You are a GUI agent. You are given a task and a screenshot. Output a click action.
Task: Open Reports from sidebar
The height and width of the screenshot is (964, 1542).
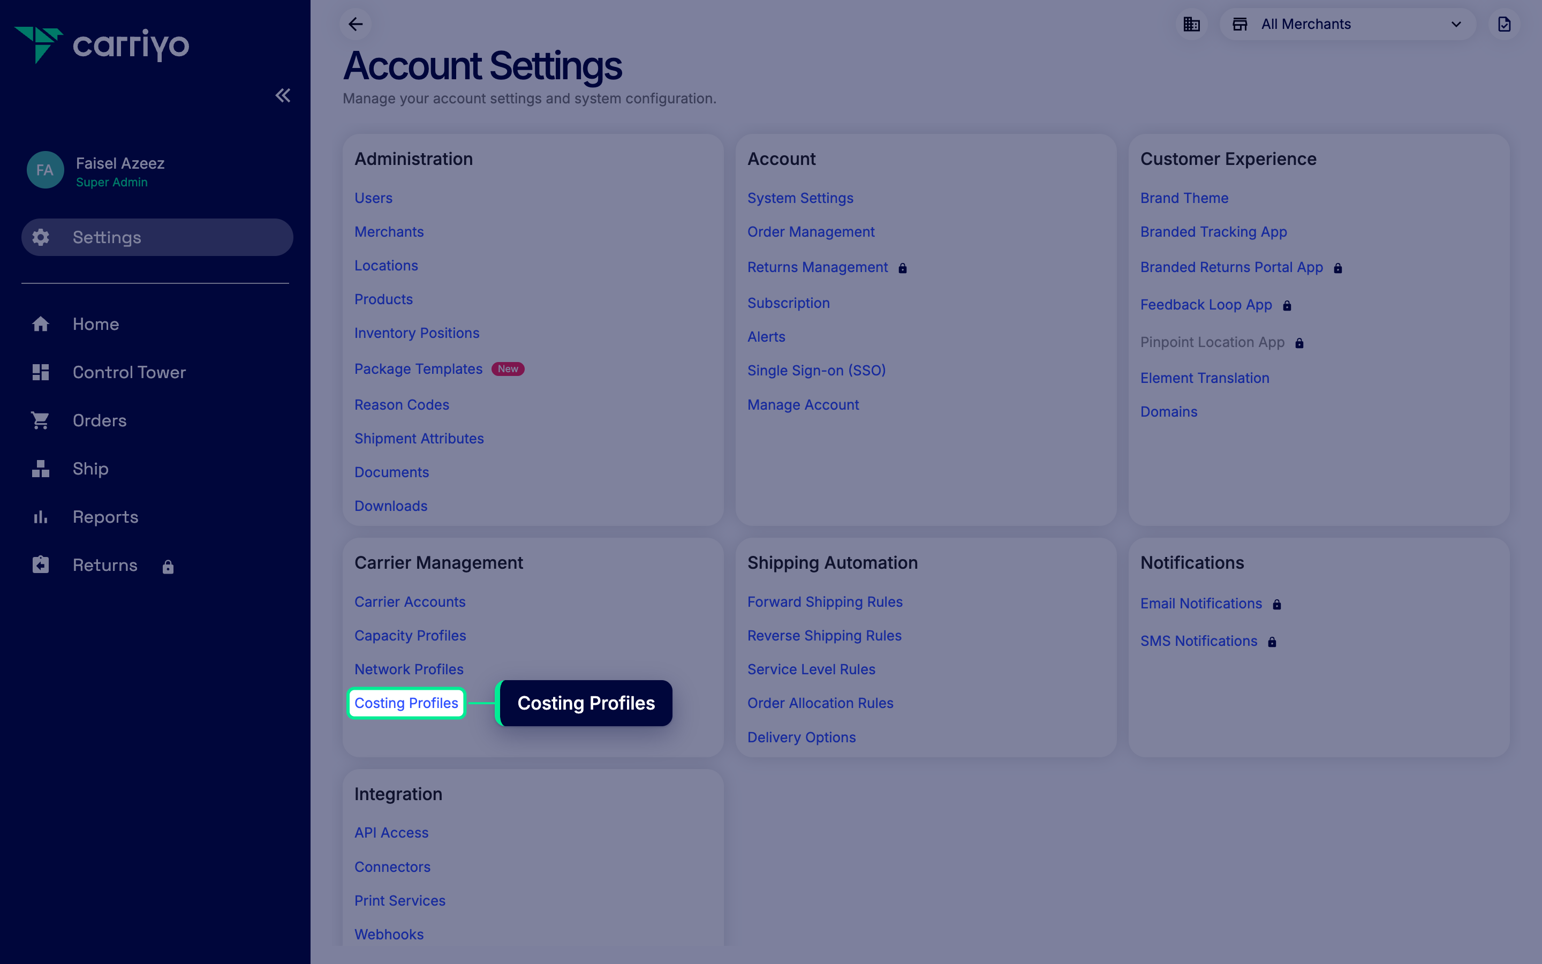pyautogui.click(x=105, y=517)
